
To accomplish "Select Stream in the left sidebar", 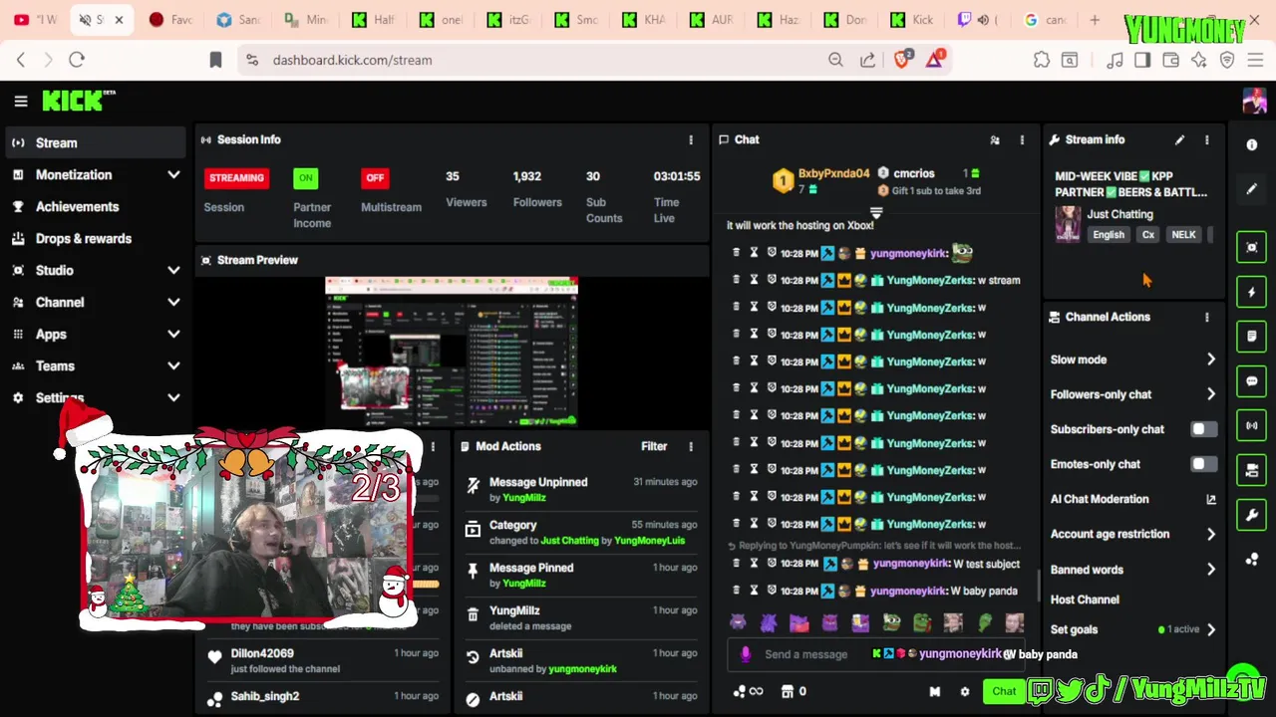I will (95, 143).
